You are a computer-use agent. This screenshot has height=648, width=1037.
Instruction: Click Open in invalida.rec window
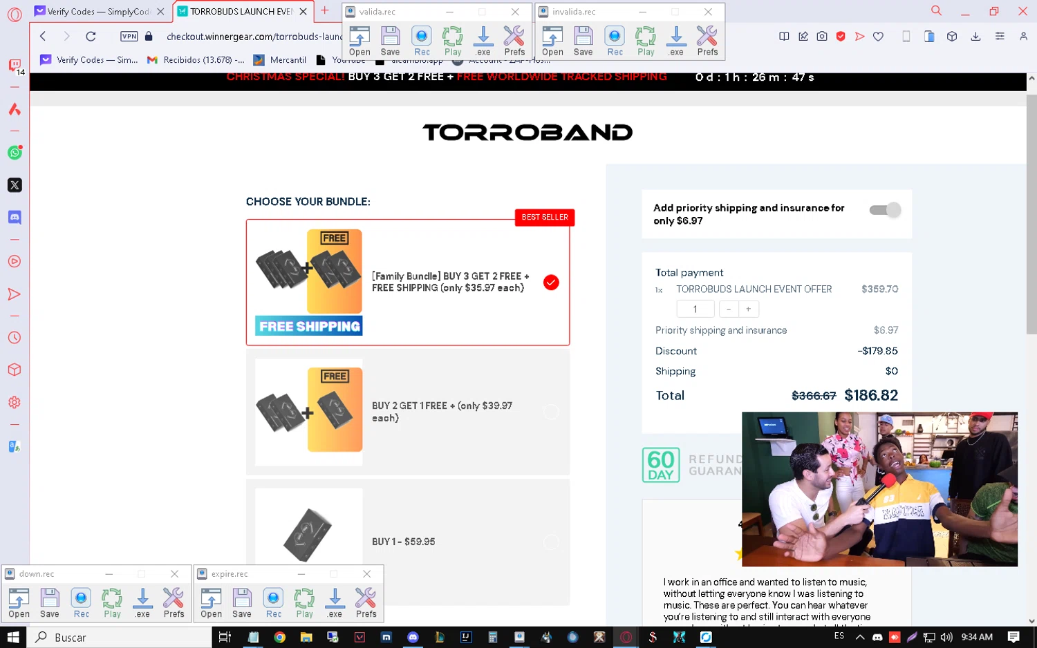[x=552, y=41]
